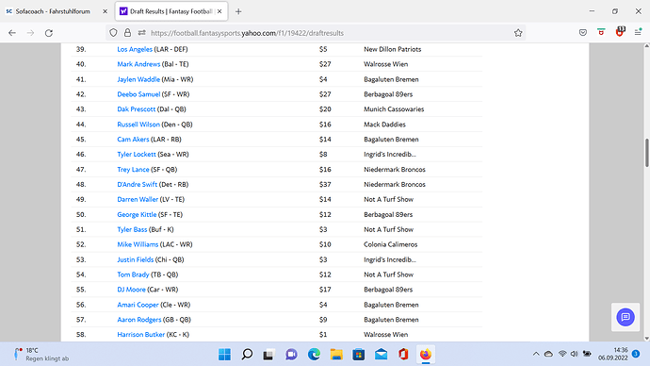
Task: Bookmark this page with the star
Action: click(518, 33)
